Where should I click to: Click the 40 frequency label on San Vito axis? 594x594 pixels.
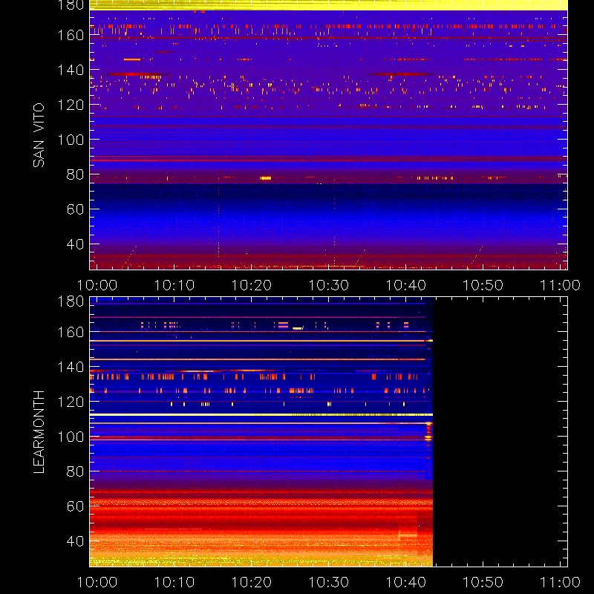tap(76, 244)
